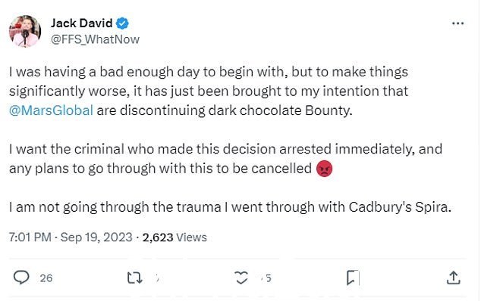The height and width of the screenshot is (301, 481).
Task: Click the reply speech bubble icon
Action: coord(21,278)
